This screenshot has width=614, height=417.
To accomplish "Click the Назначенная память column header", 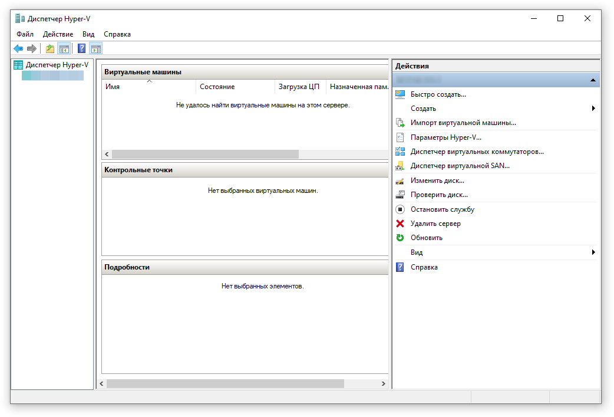I will point(358,87).
